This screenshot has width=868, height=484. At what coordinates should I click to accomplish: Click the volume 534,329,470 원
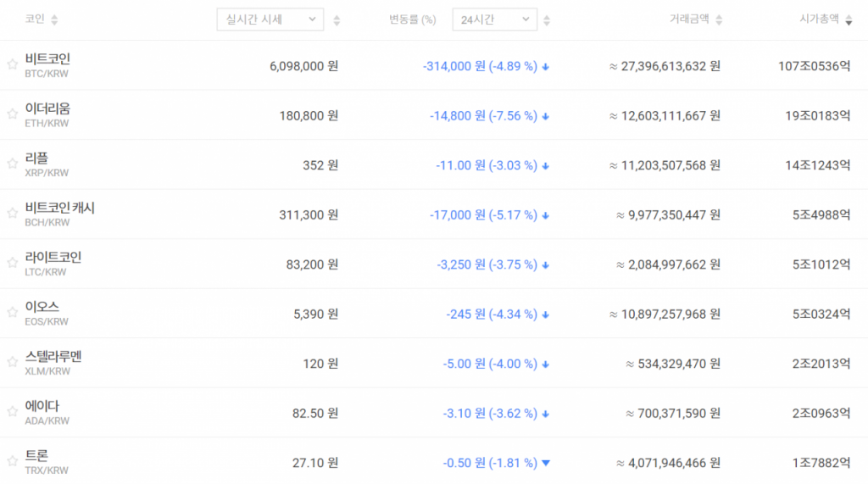673,364
